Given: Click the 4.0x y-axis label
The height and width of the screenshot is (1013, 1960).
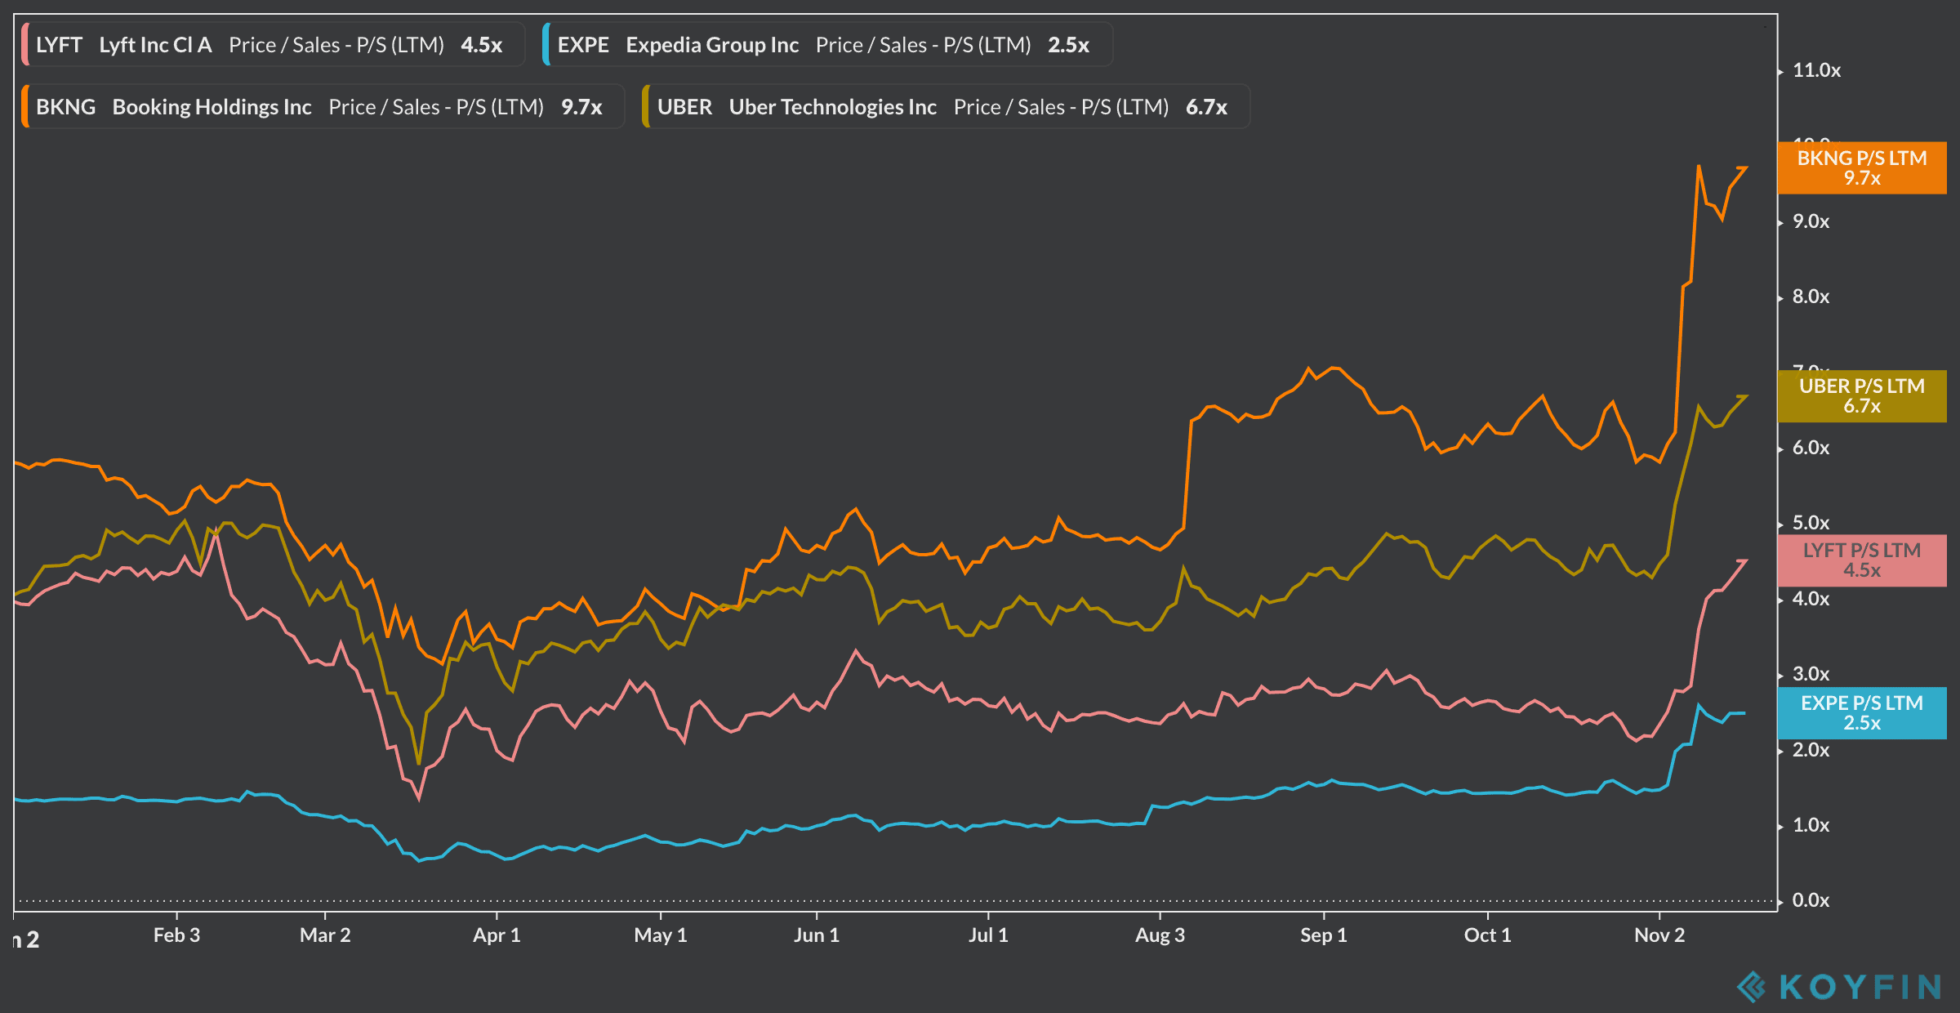Looking at the screenshot, I should pos(1811,599).
